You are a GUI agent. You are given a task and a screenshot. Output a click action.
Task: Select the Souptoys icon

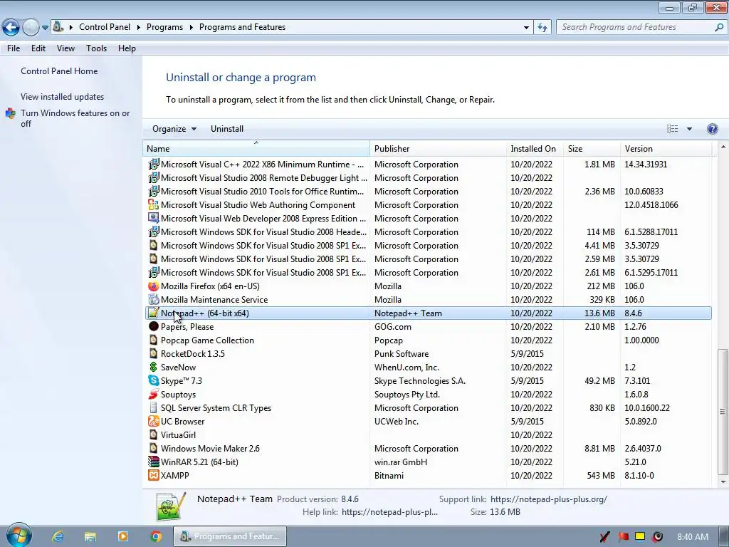point(153,394)
